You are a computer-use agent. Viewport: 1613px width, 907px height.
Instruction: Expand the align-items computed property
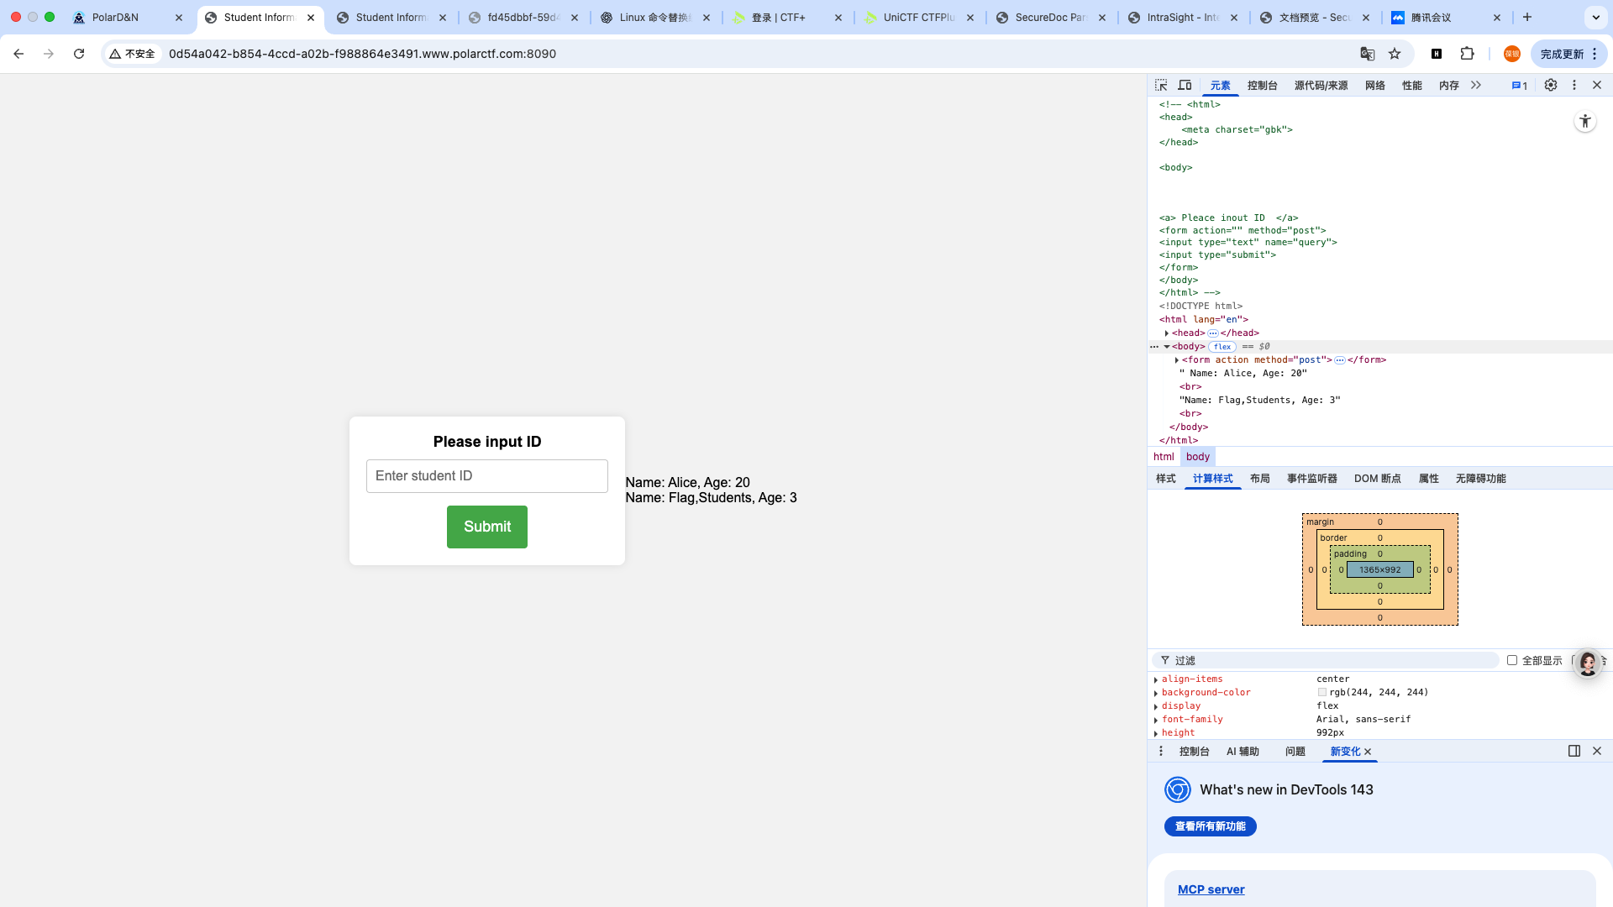(1156, 679)
